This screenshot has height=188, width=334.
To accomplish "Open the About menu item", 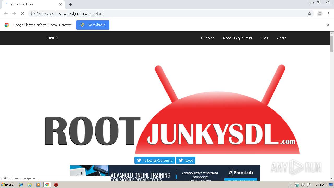I will click(x=281, y=38).
